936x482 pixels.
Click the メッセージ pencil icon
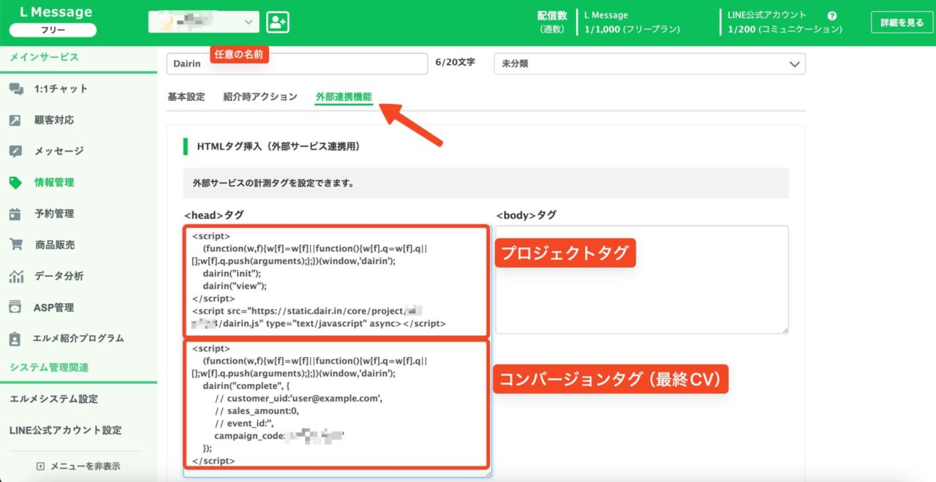click(16, 151)
